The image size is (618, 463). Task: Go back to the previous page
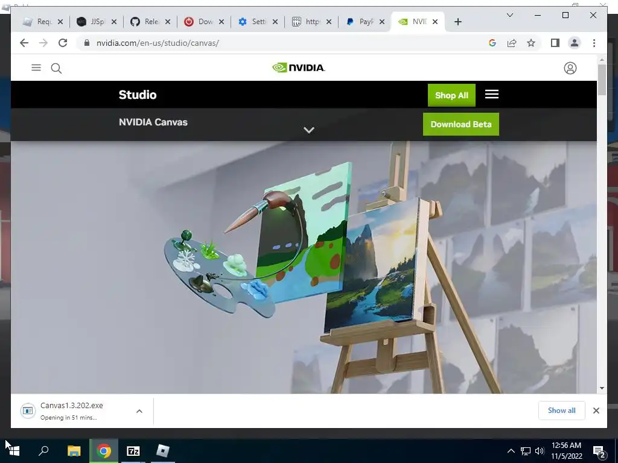[24, 43]
